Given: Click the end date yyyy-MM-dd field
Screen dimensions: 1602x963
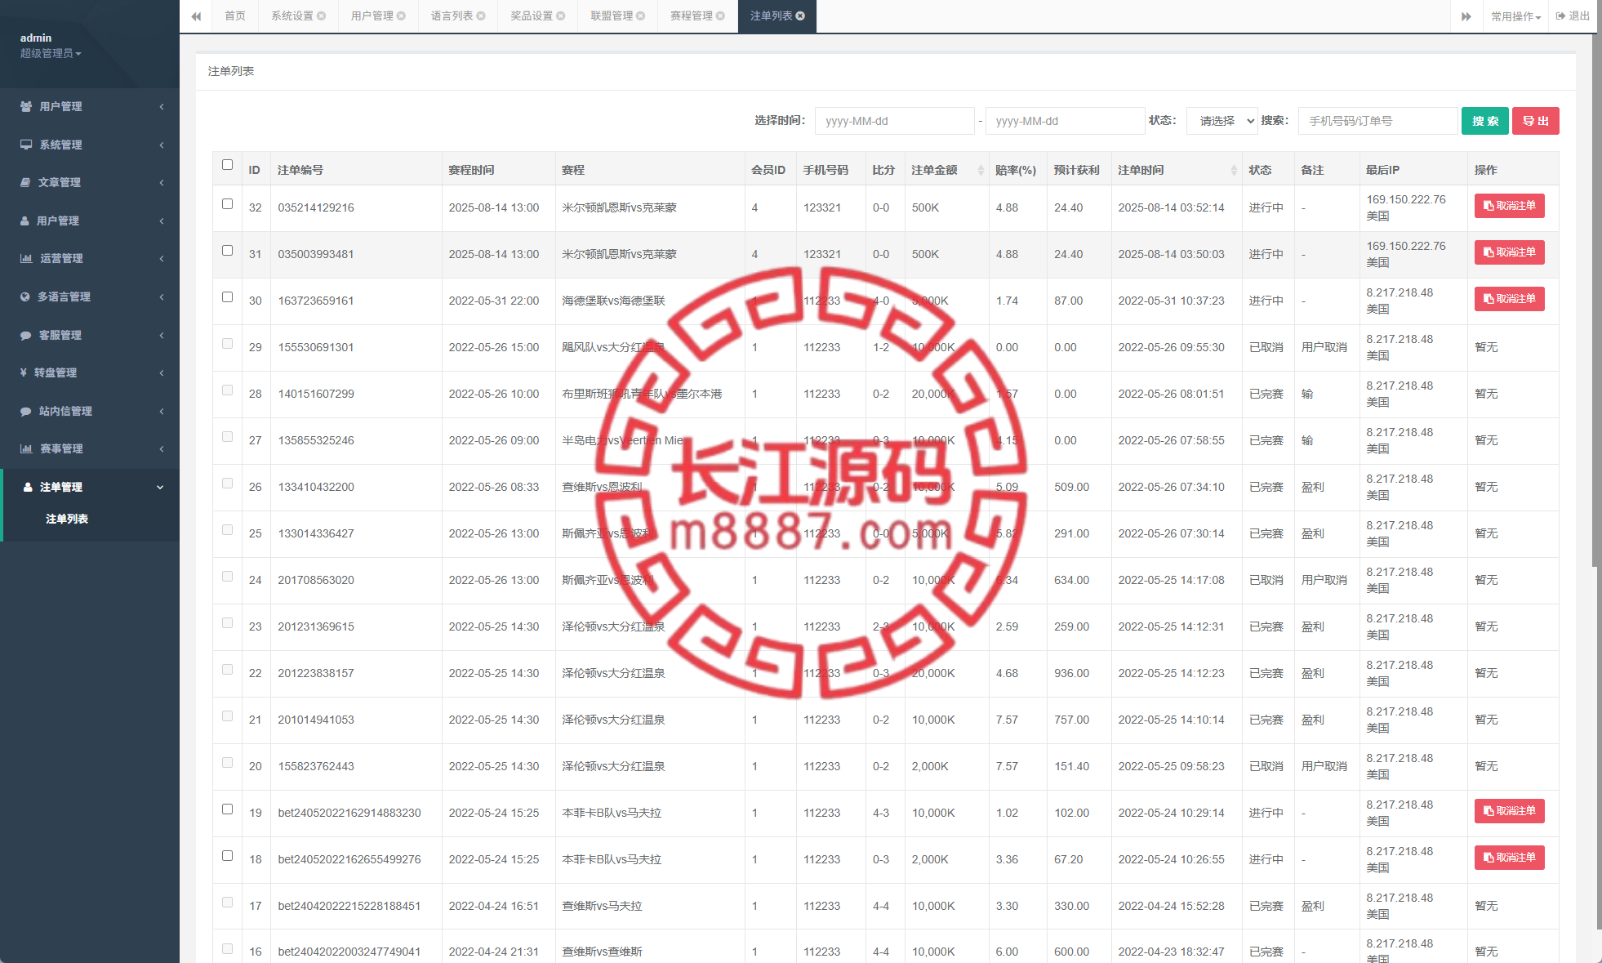Looking at the screenshot, I should tap(1066, 121).
